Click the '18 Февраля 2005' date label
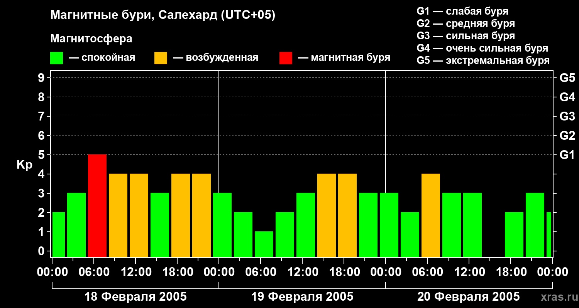The height and width of the screenshot is (308, 579). (135, 297)
